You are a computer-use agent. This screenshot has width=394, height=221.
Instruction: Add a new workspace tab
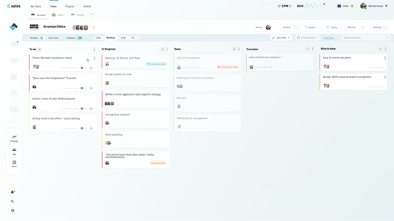[x=92, y=14]
